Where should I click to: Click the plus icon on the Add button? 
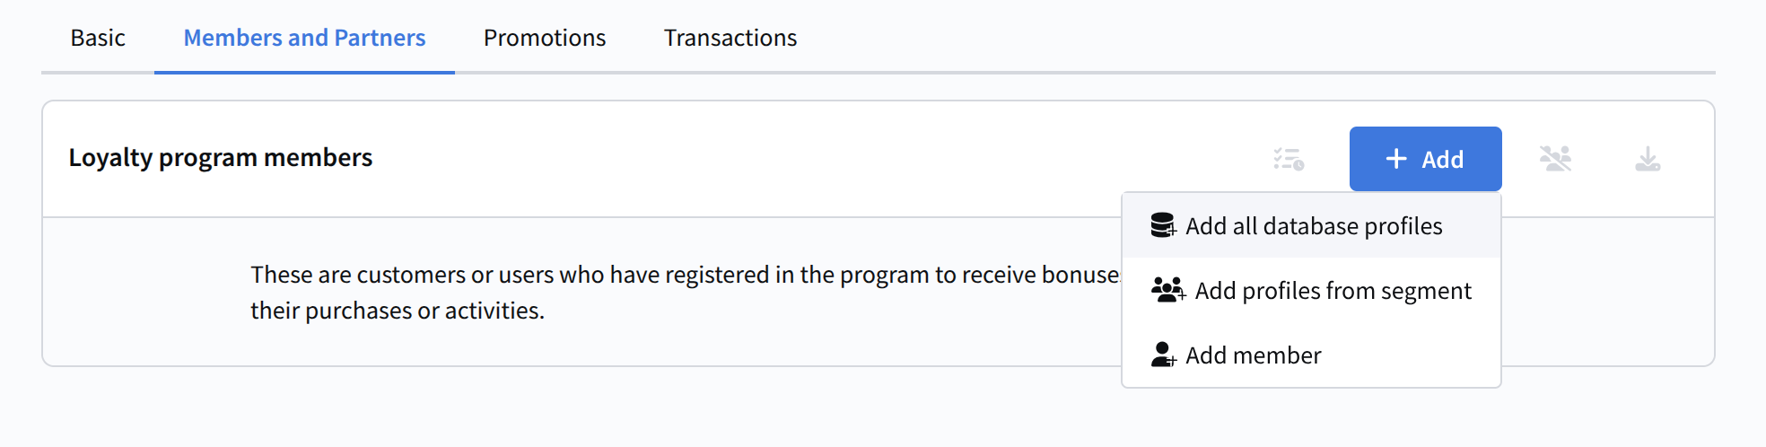coord(1396,159)
